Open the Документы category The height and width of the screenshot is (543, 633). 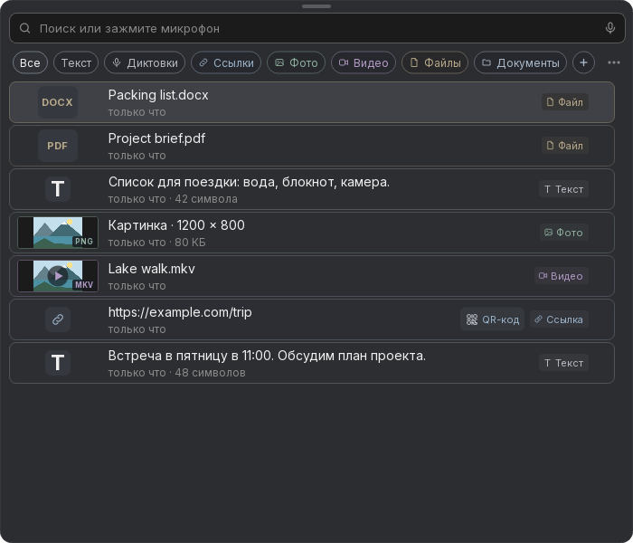click(520, 63)
